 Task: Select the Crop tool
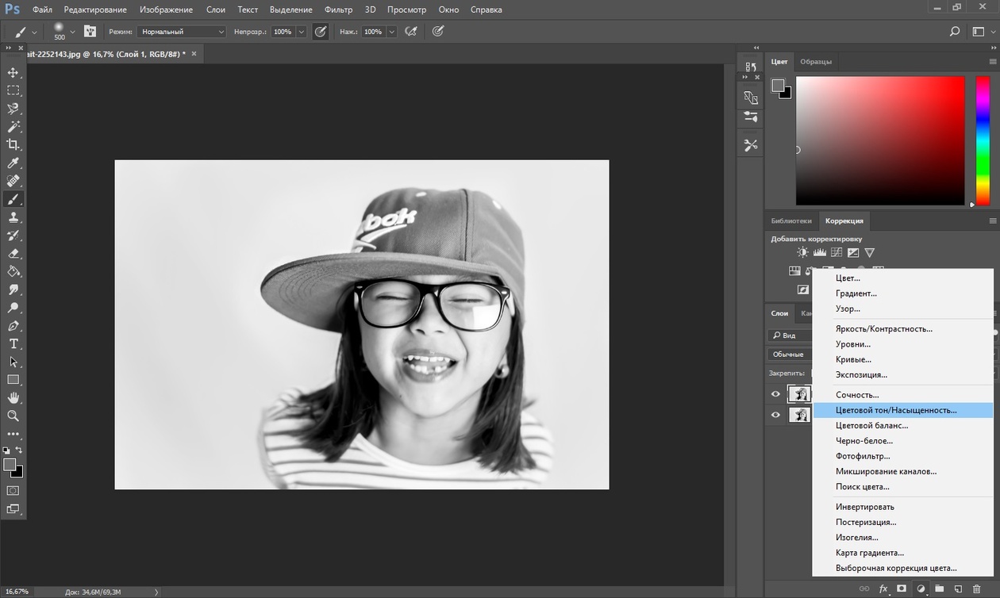coord(13,144)
